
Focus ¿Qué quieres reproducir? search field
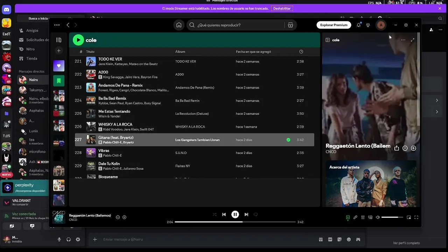pyautogui.click(x=240, y=25)
